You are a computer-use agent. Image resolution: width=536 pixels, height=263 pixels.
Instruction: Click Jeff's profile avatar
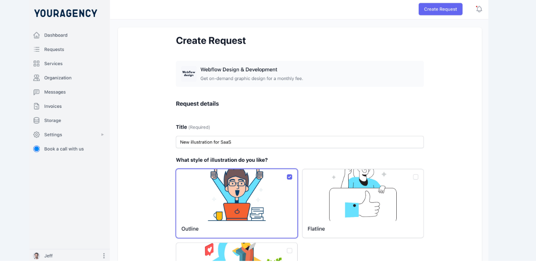(x=36, y=256)
